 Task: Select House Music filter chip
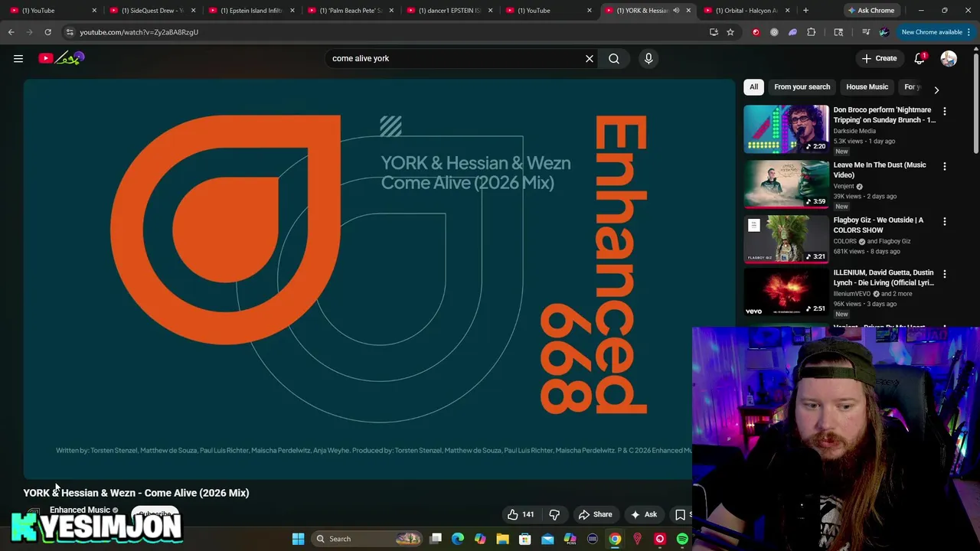pos(867,86)
